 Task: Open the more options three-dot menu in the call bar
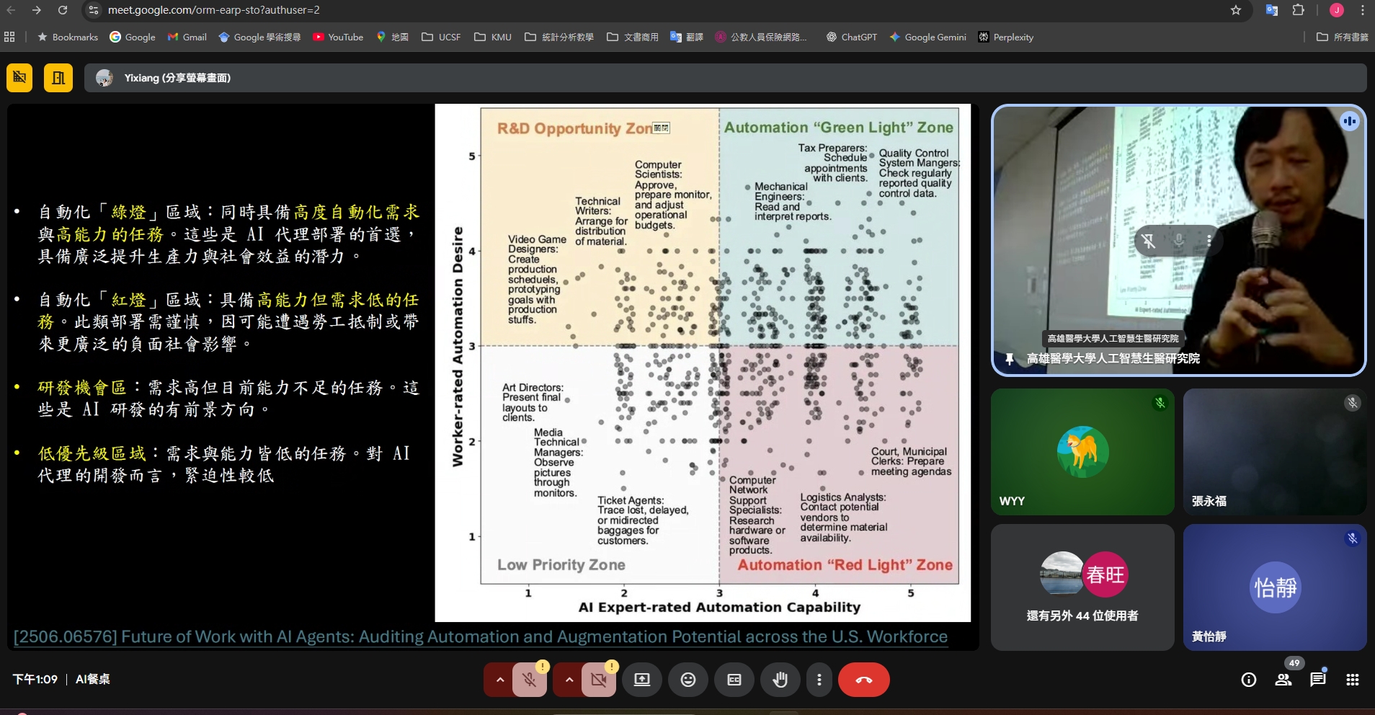click(x=819, y=680)
